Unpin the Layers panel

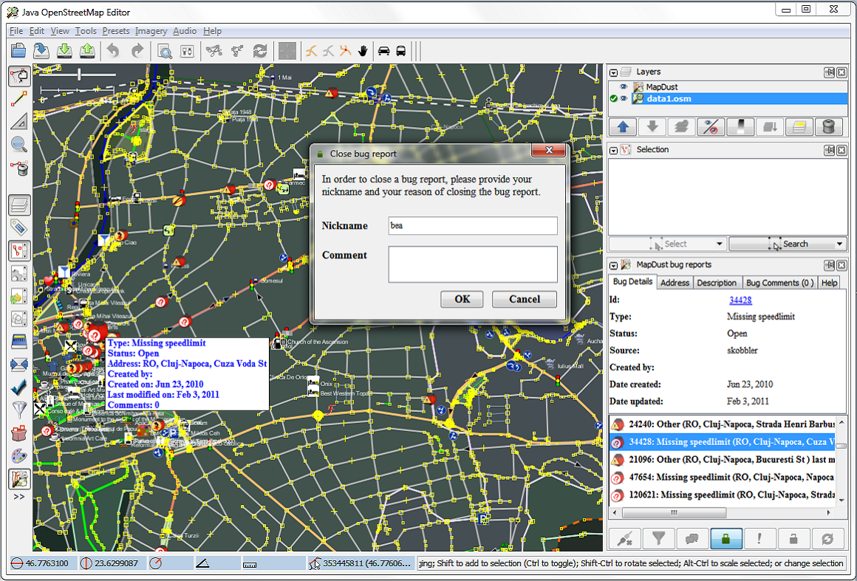coord(830,72)
